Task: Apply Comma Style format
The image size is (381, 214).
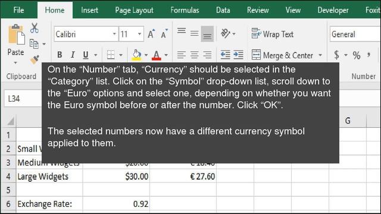Action: (369, 55)
